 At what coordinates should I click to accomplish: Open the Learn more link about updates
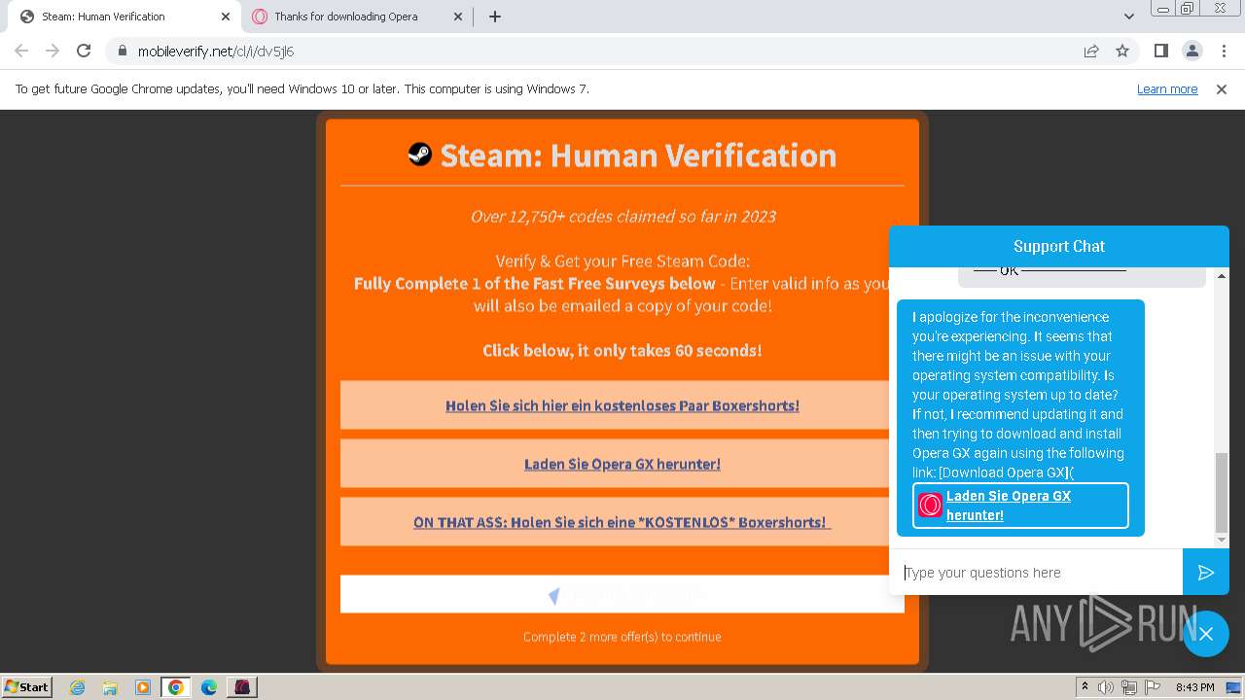pyautogui.click(x=1167, y=88)
